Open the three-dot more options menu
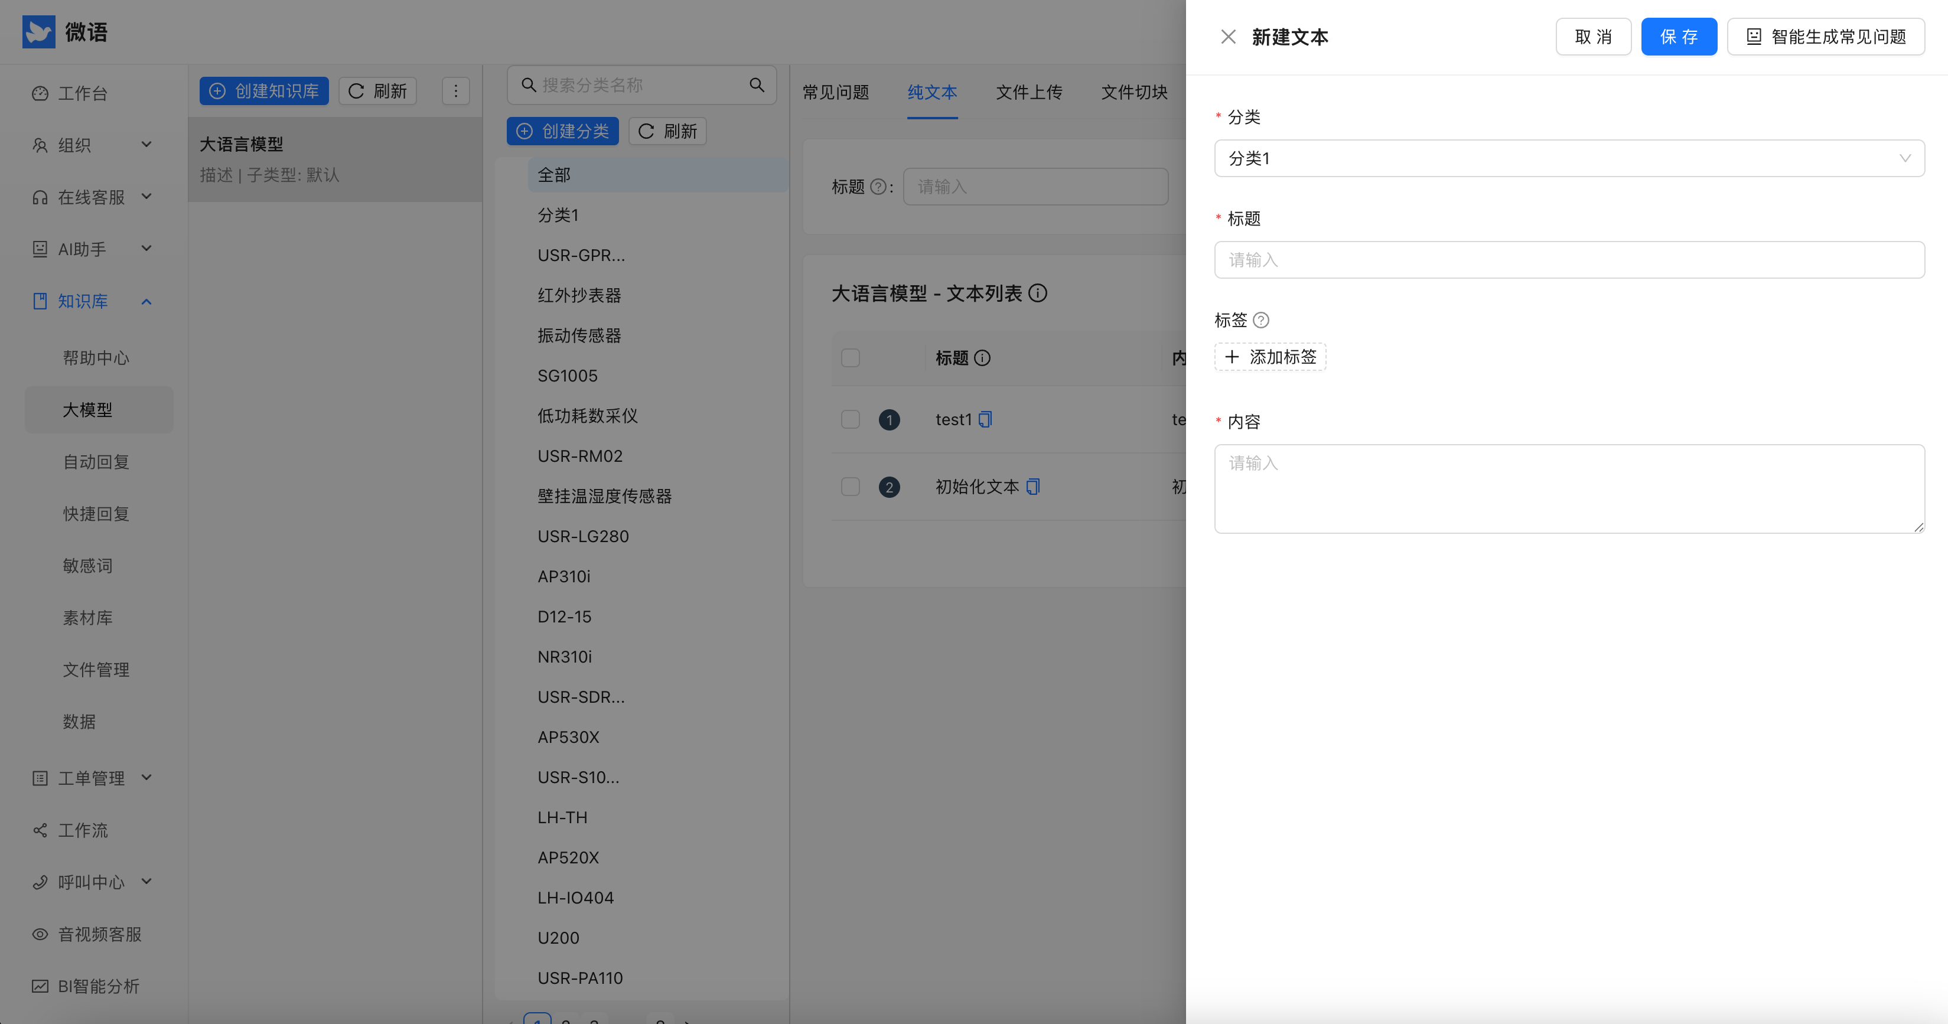The image size is (1948, 1024). [x=455, y=91]
